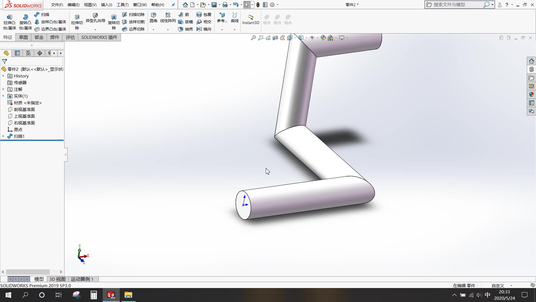
Task: Toggle the pushpin on the help menu
Action: (173, 4)
